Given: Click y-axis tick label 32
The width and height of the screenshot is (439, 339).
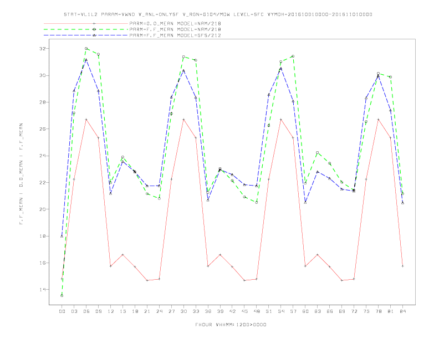Looking at the screenshot, I should point(43,49).
